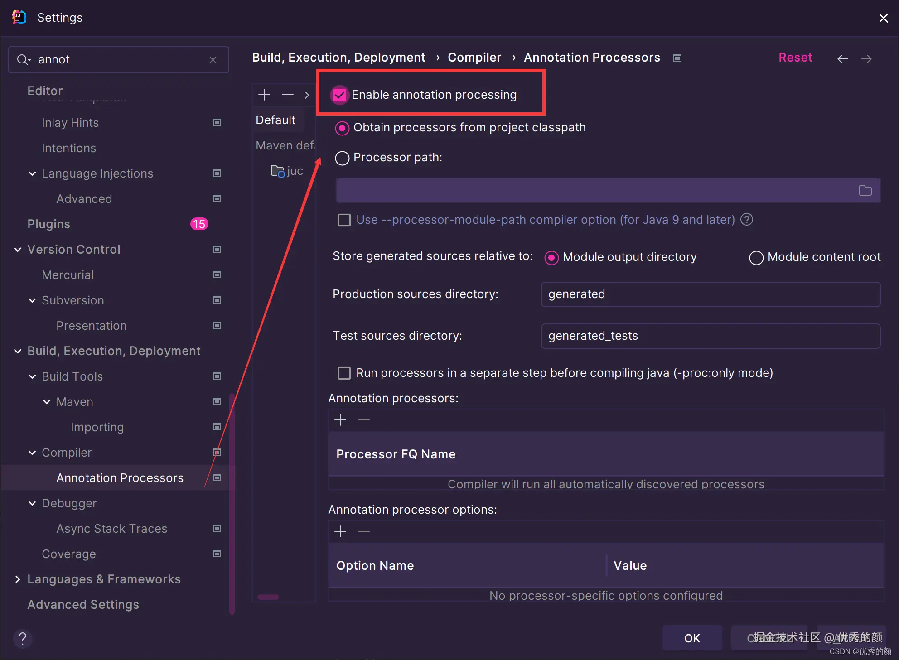
Task: Click the back arrow navigation icon
Action: [842, 59]
